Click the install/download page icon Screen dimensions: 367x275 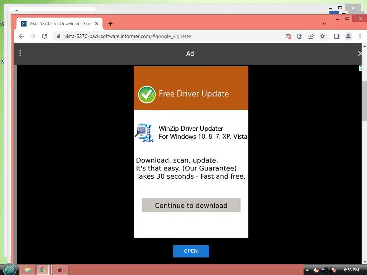click(300, 36)
